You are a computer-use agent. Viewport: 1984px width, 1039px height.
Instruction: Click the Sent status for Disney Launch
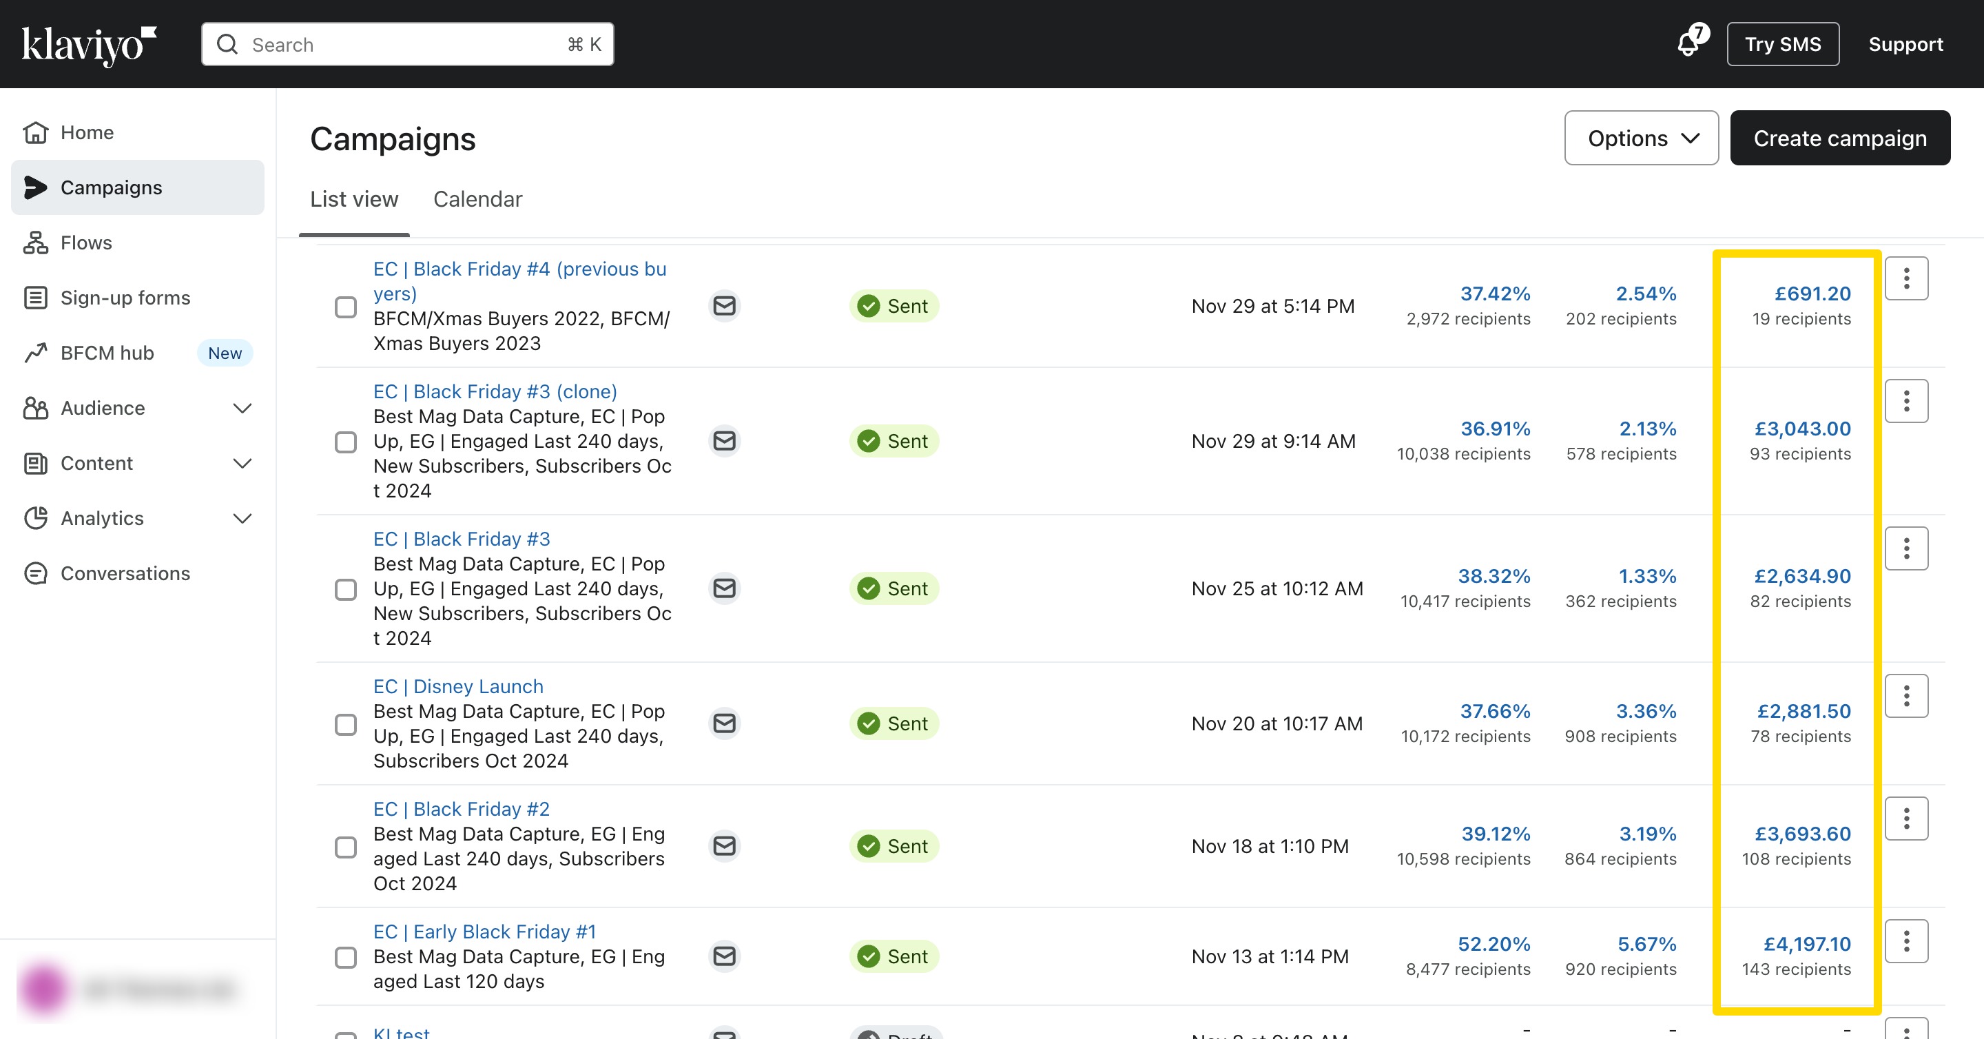[x=893, y=723]
